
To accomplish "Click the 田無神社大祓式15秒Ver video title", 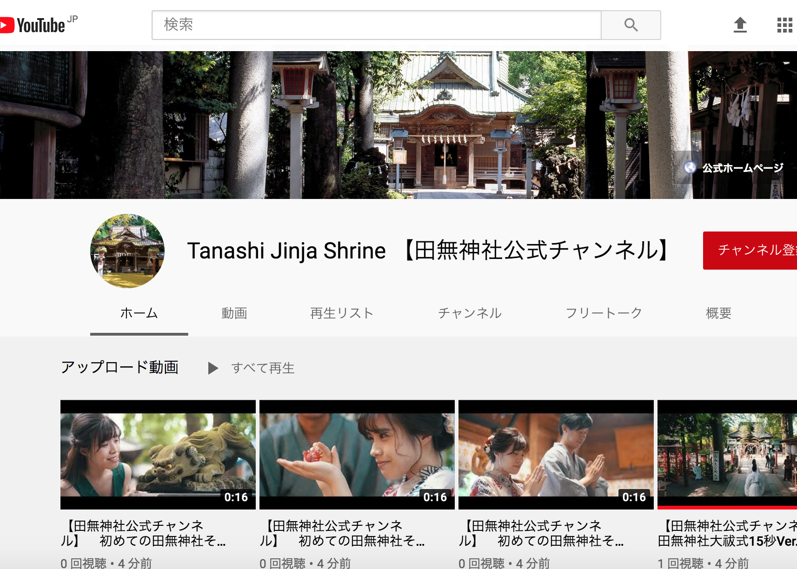I will click(727, 533).
